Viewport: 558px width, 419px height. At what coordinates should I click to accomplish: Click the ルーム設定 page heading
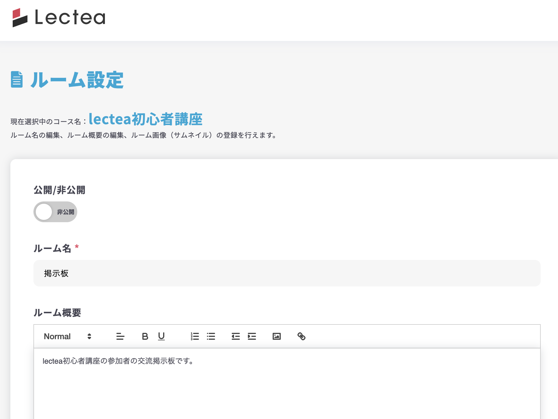[77, 80]
